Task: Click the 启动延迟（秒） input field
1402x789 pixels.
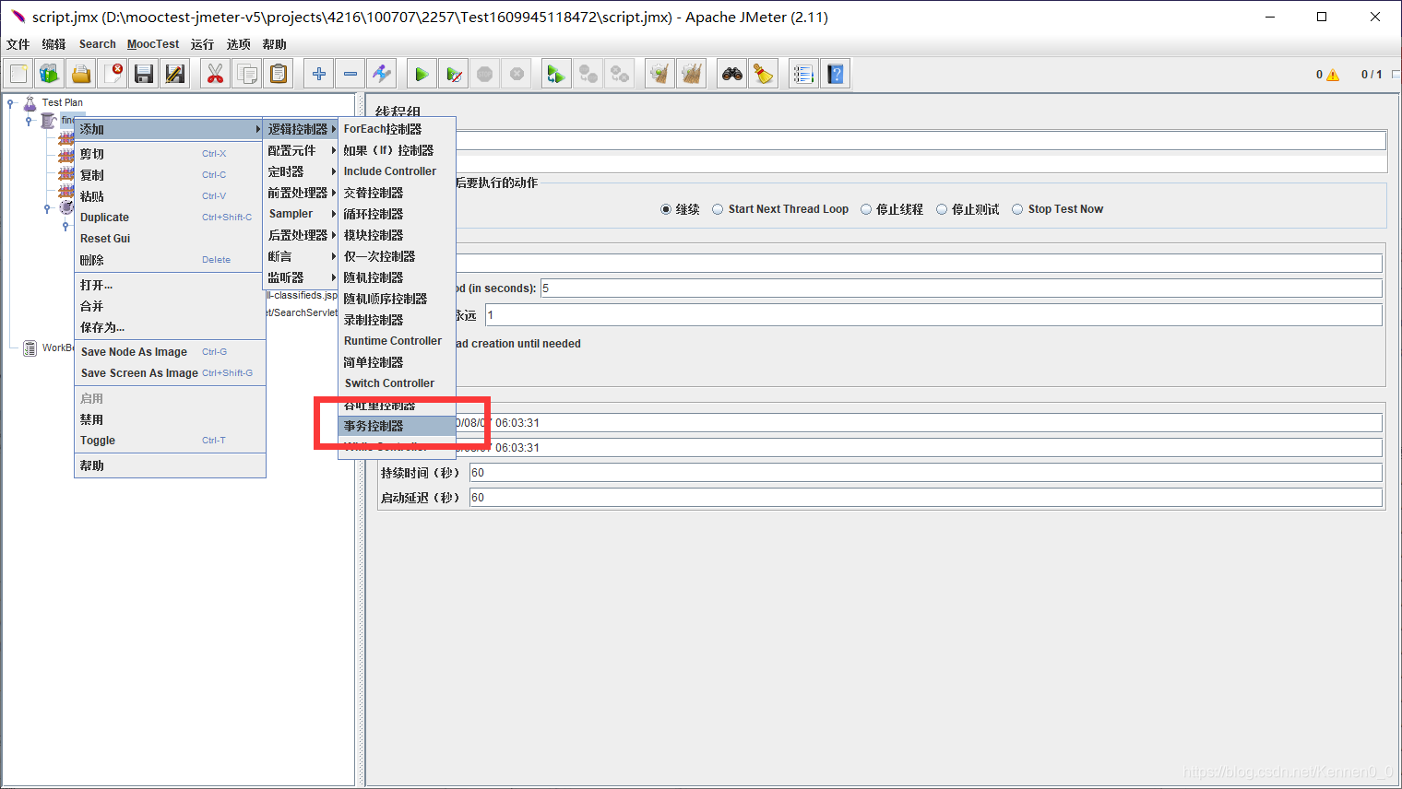Action: click(x=926, y=498)
